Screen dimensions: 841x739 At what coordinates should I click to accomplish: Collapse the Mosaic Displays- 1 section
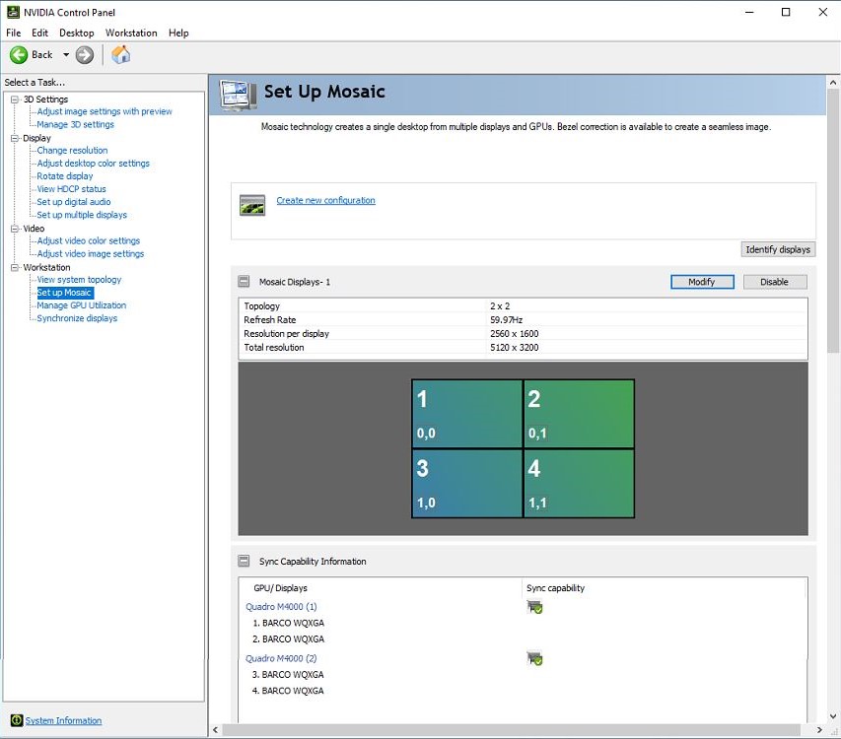pos(244,282)
